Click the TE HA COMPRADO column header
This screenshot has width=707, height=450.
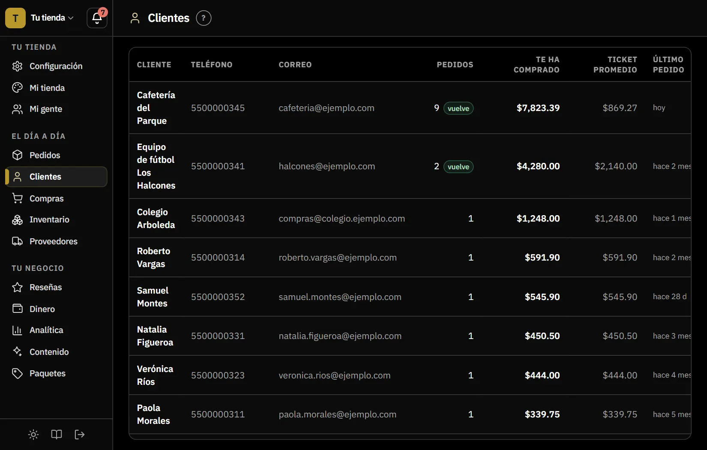[536, 65]
